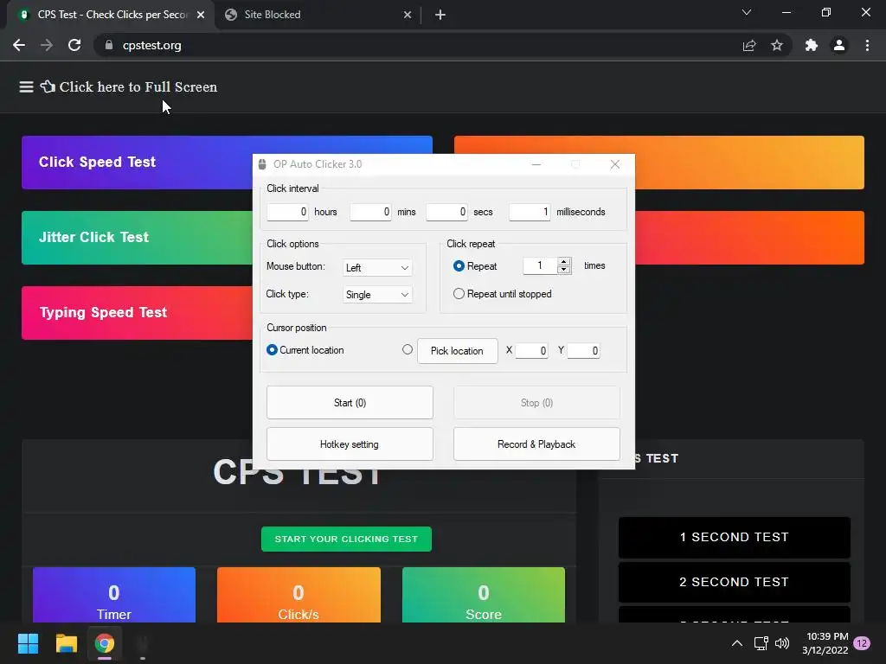Go forward in Chrome browser
886x664 pixels.
click(x=47, y=45)
